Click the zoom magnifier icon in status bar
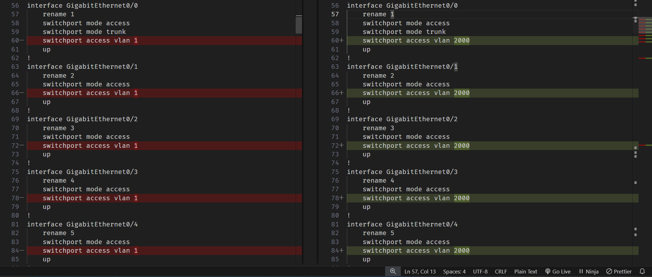The height and width of the screenshot is (277, 652). [x=393, y=271]
